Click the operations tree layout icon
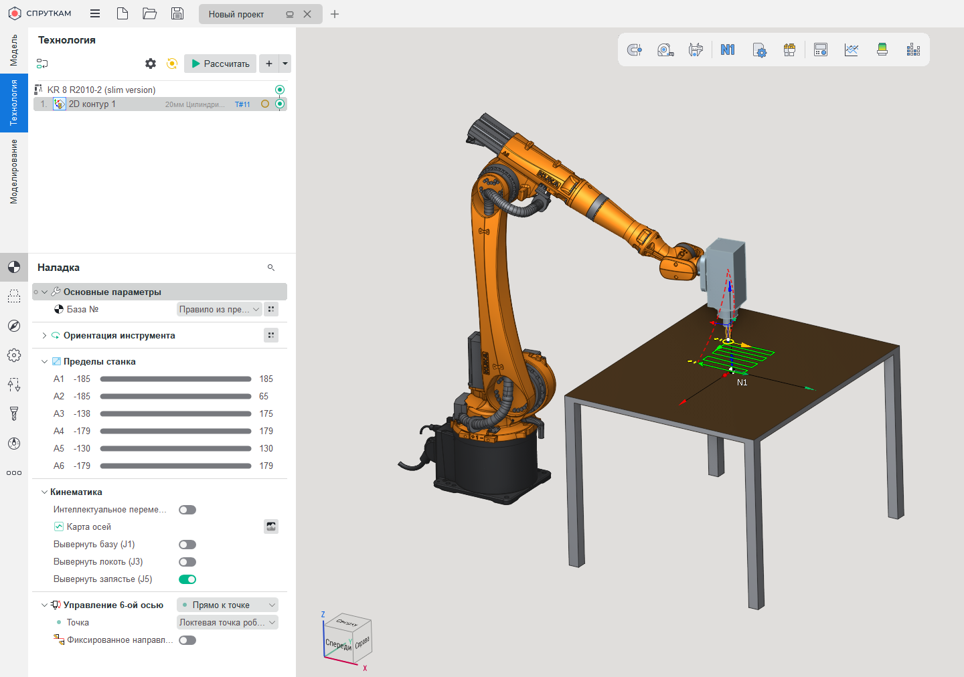 click(42, 64)
